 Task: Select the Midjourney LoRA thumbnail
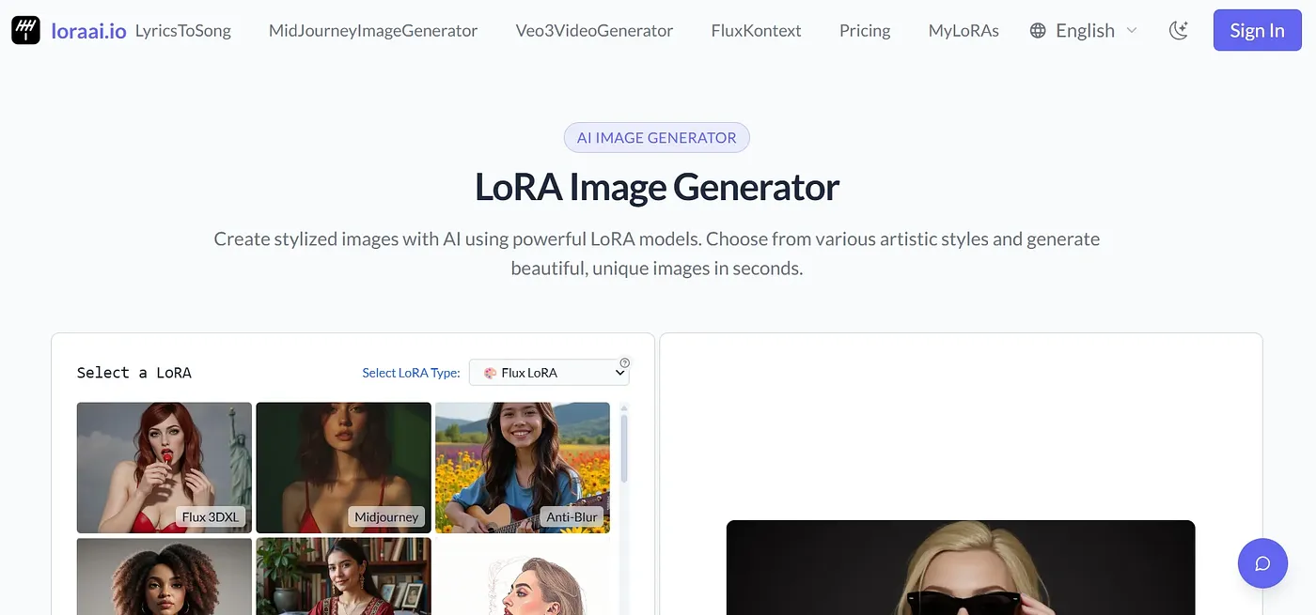343,468
